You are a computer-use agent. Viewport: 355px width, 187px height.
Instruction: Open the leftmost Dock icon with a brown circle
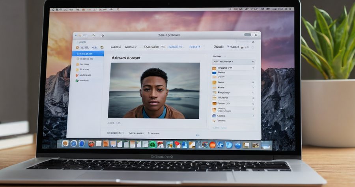(x=65, y=144)
